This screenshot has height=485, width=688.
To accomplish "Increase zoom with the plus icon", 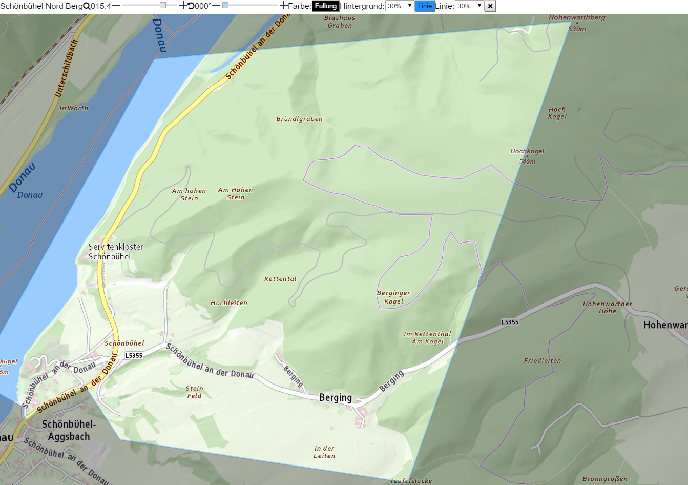I will tap(183, 6).
